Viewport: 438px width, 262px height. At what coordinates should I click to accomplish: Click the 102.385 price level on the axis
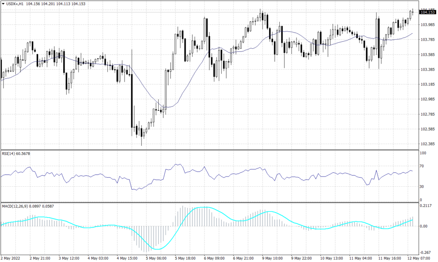(x=427, y=144)
